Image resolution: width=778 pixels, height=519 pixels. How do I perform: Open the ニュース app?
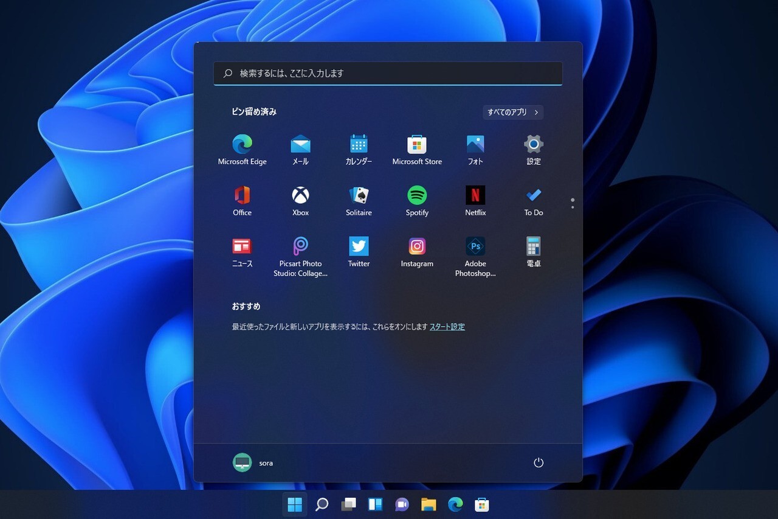click(x=242, y=252)
